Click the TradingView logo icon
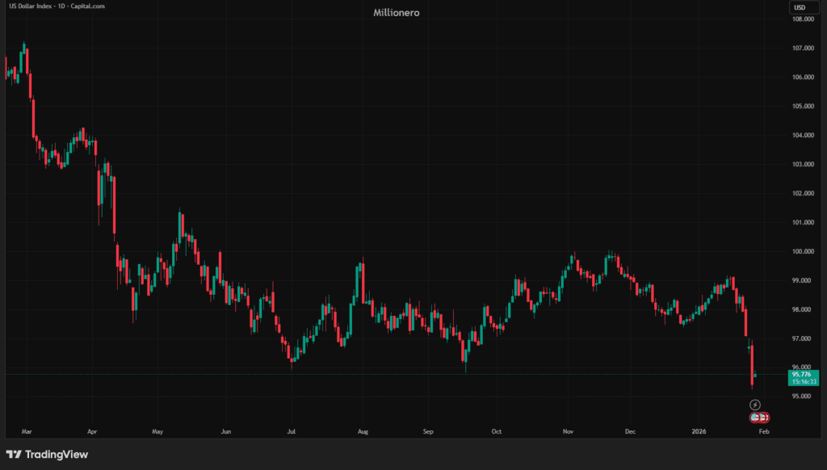 click(14, 455)
